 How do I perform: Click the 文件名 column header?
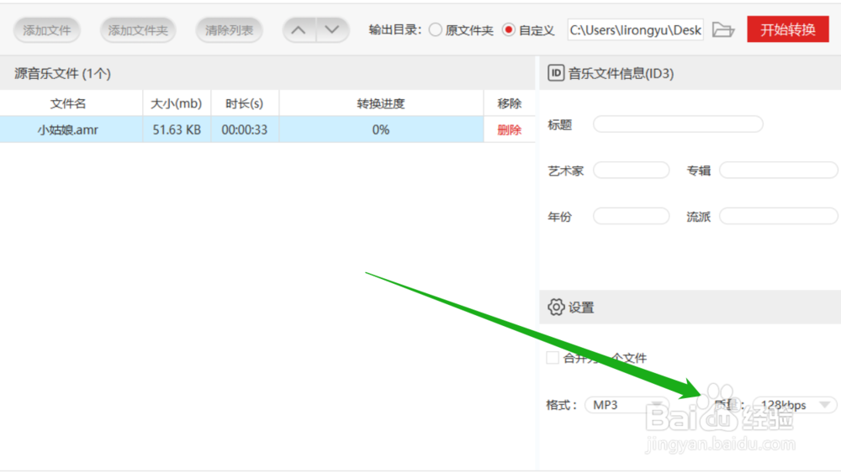[x=68, y=103]
